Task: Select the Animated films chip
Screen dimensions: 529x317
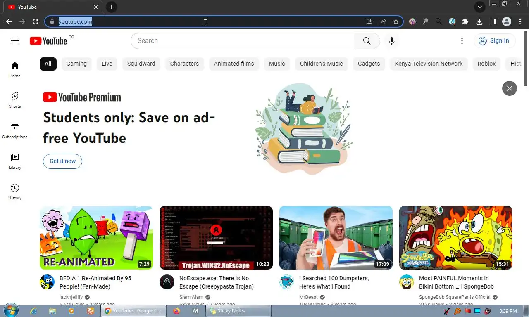Action: pyautogui.click(x=234, y=64)
